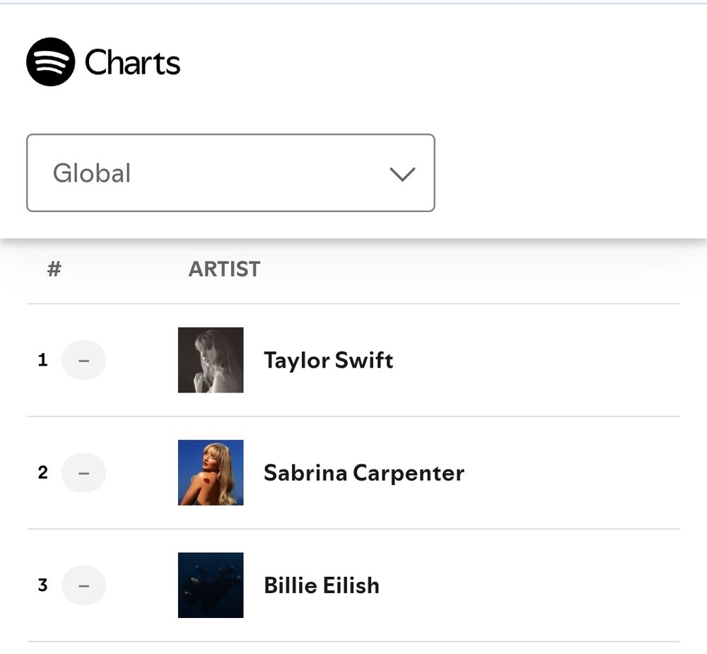The height and width of the screenshot is (654, 707).
Task: Open the Billie Eilish artist name
Action: pos(321,585)
